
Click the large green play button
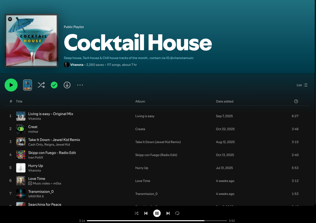coord(11,85)
